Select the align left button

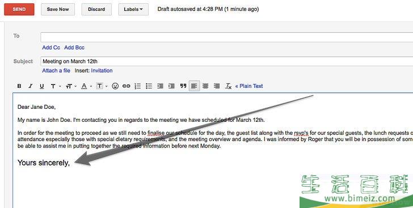tap(194, 86)
